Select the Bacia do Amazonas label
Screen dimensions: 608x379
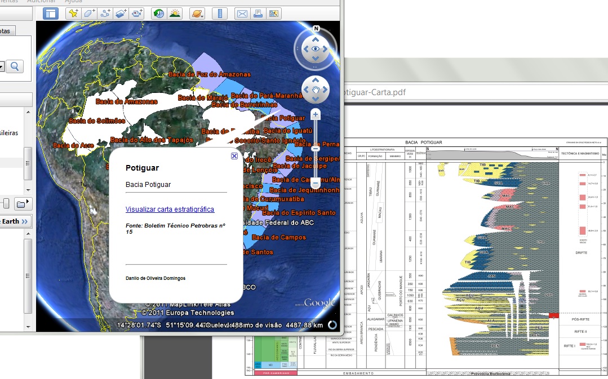tap(126, 101)
